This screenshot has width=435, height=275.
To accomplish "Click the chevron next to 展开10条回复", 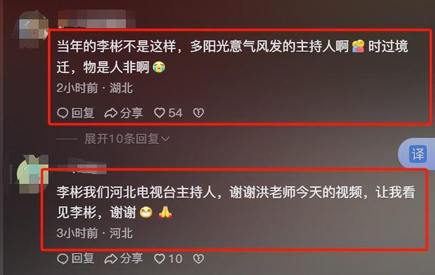I will point(165,139).
